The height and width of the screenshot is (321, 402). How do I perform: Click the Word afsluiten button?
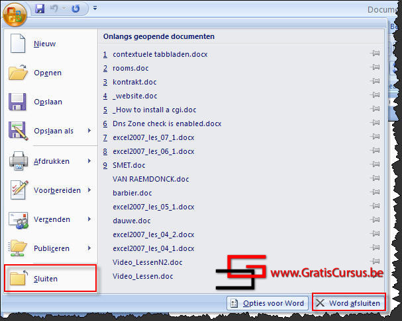point(349,303)
